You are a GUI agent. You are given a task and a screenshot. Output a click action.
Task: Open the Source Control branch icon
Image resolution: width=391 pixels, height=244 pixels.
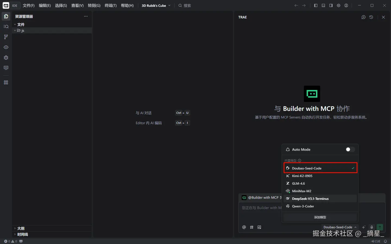[x=6, y=37]
